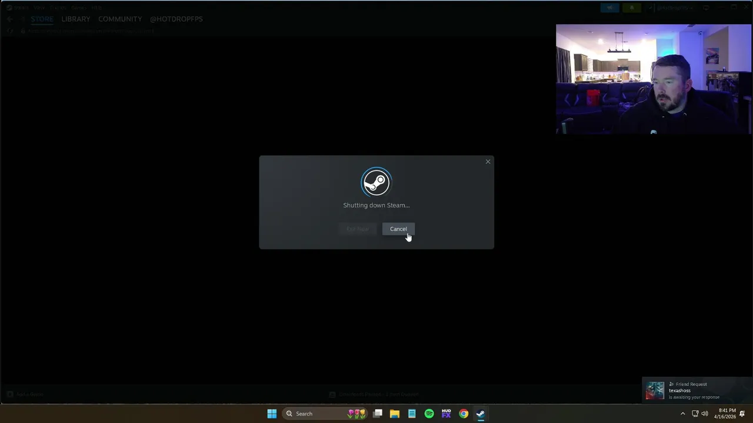Open the View menu in Steam

click(x=39, y=8)
